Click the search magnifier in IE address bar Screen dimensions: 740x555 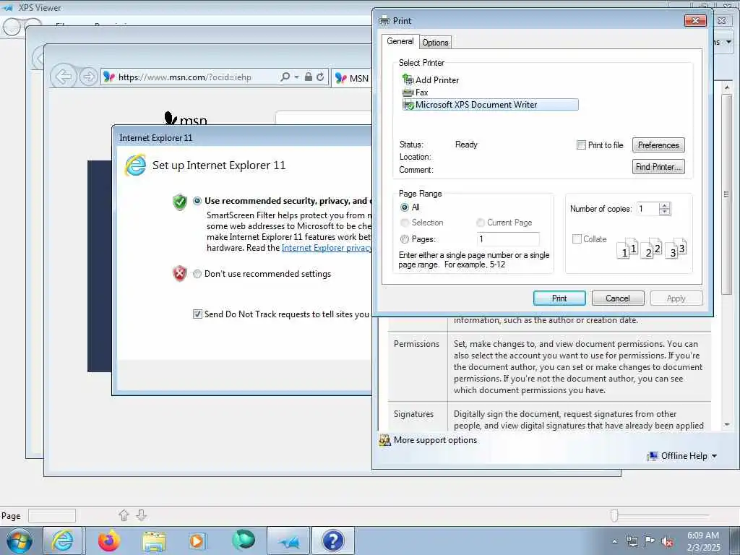pos(285,77)
